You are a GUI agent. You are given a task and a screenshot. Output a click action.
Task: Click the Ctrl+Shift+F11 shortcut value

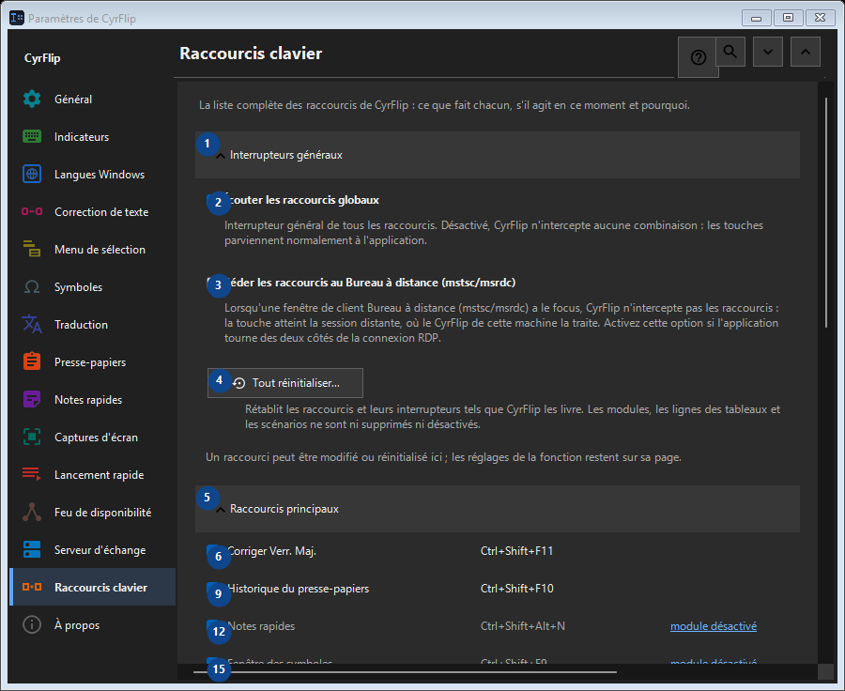[516, 551]
